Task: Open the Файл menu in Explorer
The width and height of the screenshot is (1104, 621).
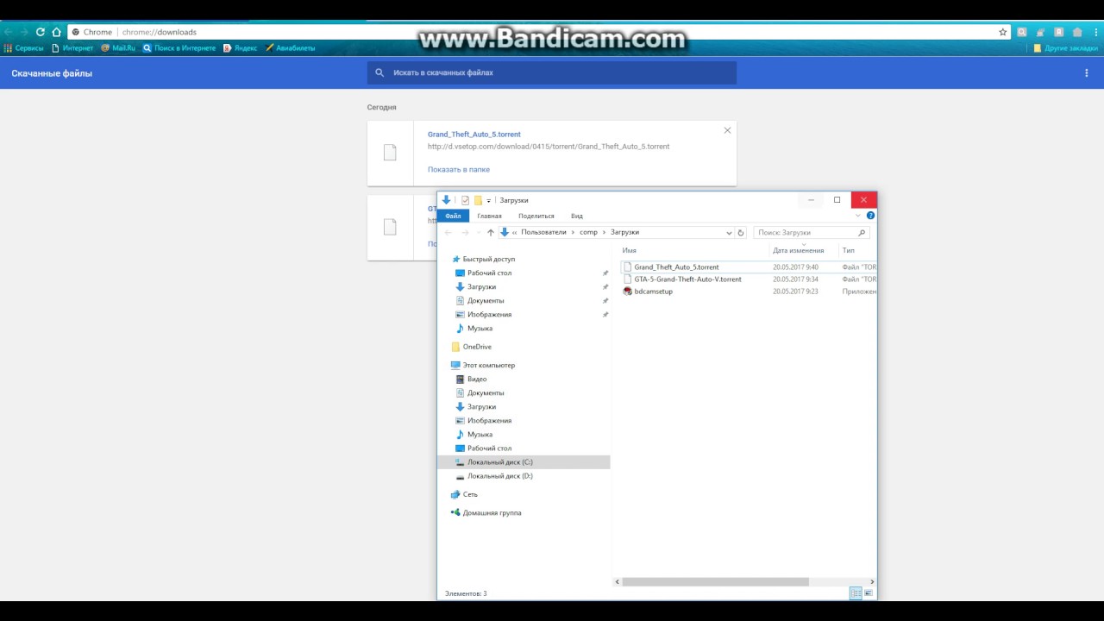Action: tap(453, 216)
